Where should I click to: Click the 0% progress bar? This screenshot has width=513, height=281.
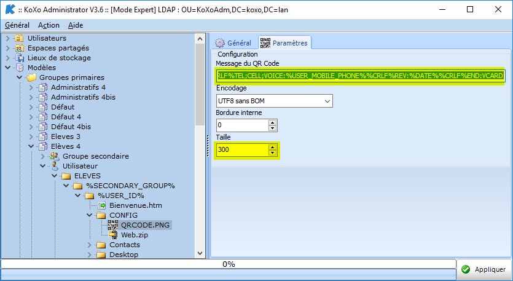(229, 264)
